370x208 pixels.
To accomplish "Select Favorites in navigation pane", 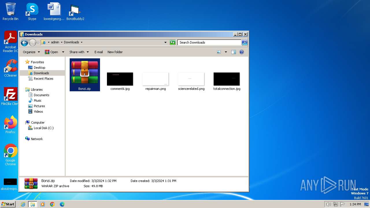I will (x=37, y=62).
